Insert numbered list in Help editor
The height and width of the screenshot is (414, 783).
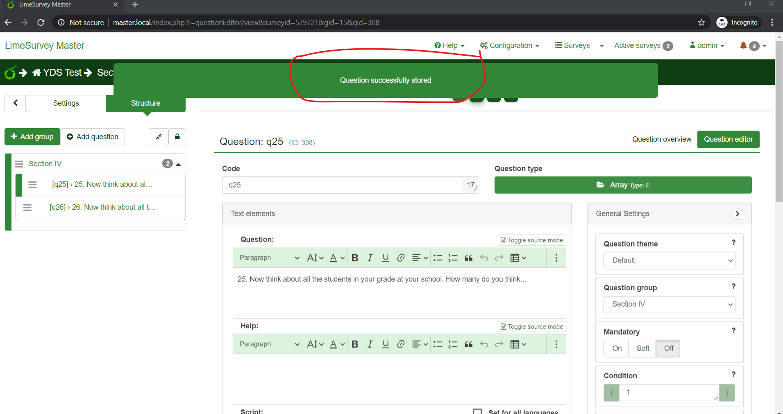click(x=453, y=344)
